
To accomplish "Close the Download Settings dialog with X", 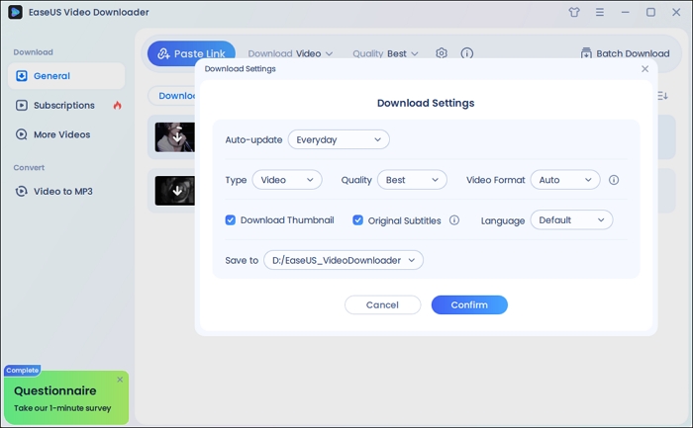I will (644, 69).
